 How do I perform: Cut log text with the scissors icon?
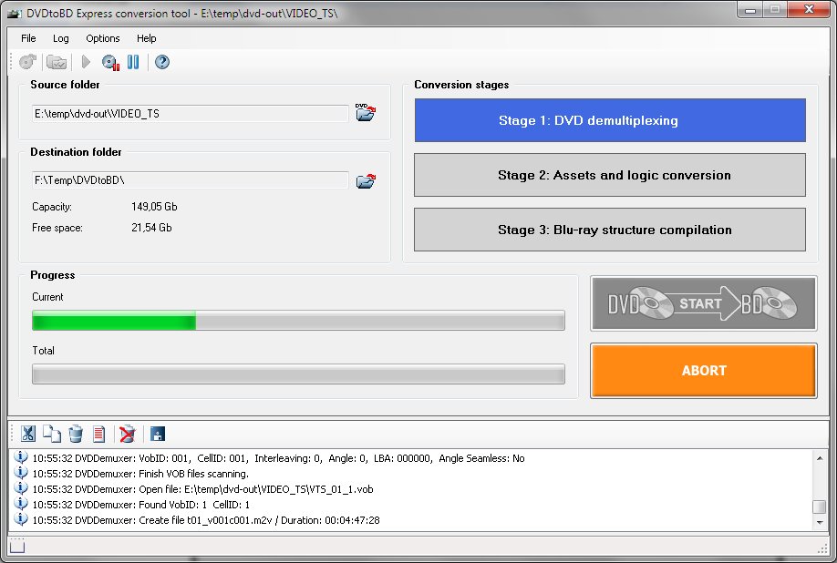pos(27,434)
